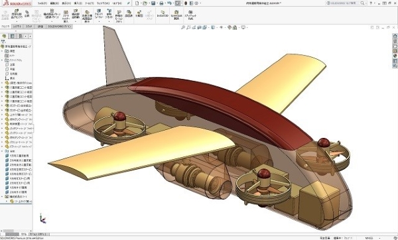Expand the first 二重反転ユニット component node
The height and width of the screenshot is (240, 398).
[x=2, y=88]
